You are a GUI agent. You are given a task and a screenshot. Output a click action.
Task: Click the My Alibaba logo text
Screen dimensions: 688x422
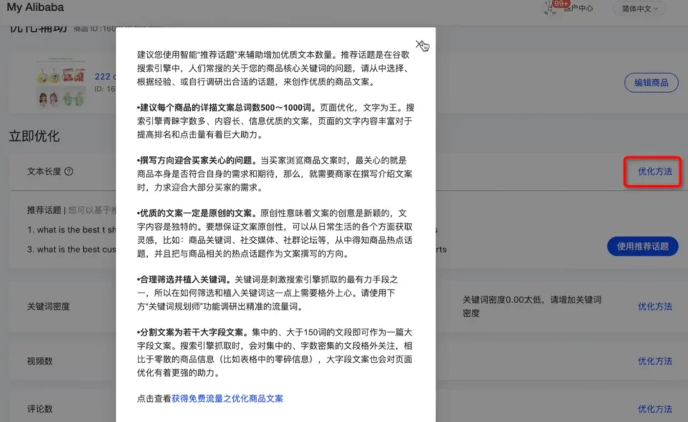tap(35, 7)
